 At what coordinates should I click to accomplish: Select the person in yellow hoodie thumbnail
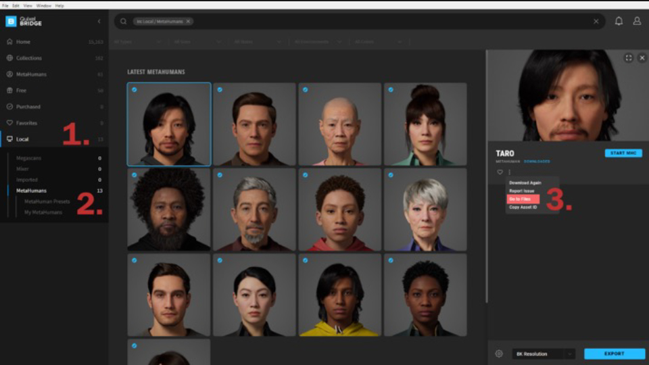point(340,295)
